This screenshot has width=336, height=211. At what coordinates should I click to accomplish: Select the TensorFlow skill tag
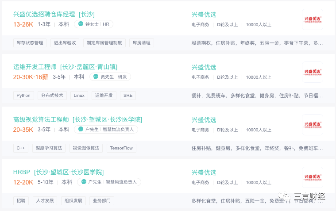(121, 148)
